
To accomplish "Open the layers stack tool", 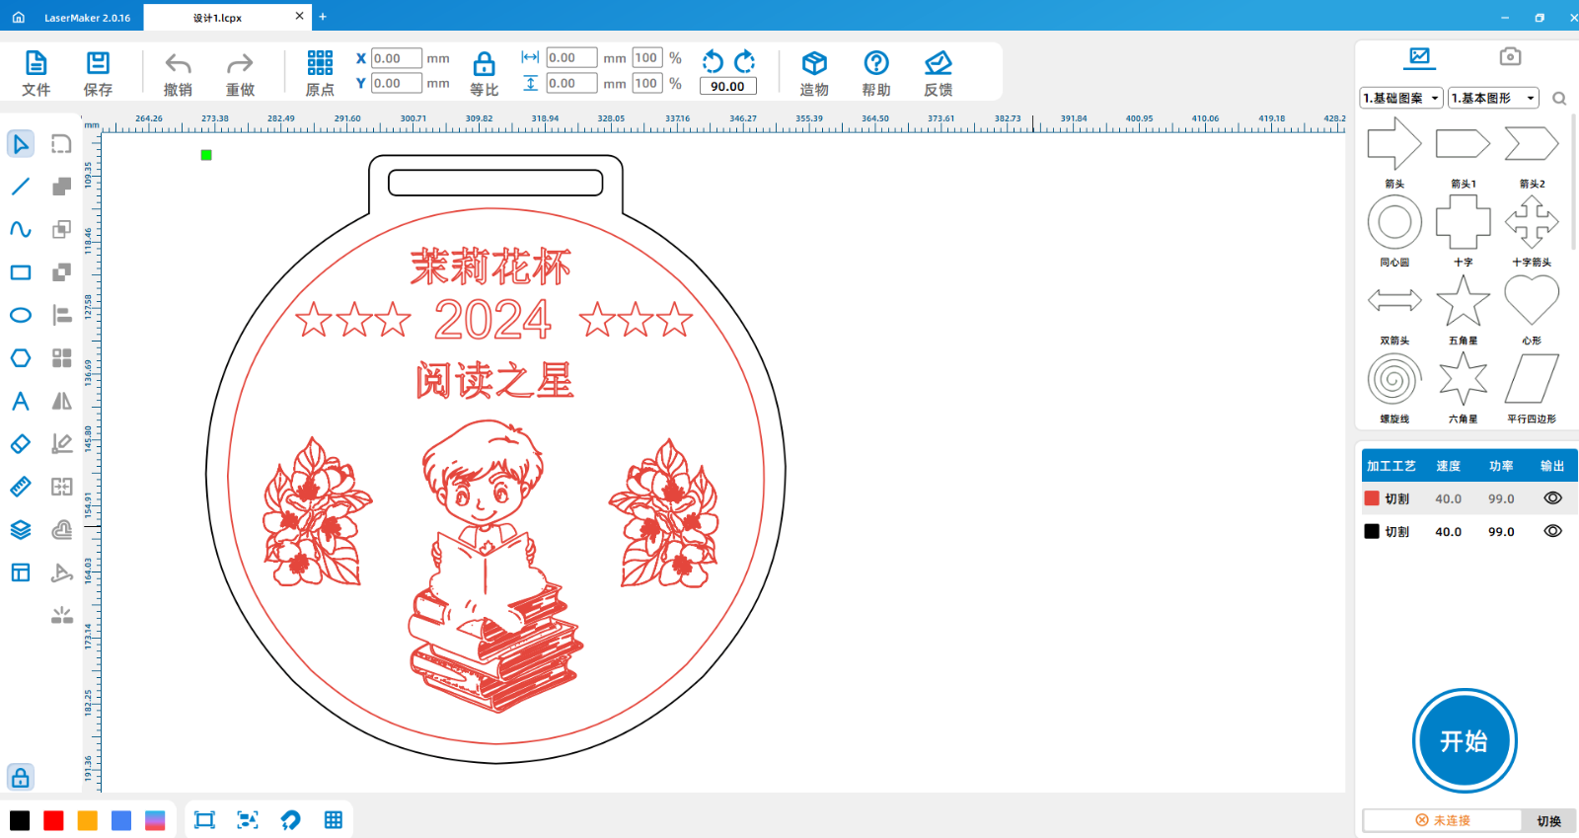I will pyautogui.click(x=21, y=530).
